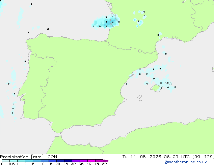Click the "Precipitation [mm]" title text

click(x=22, y=157)
